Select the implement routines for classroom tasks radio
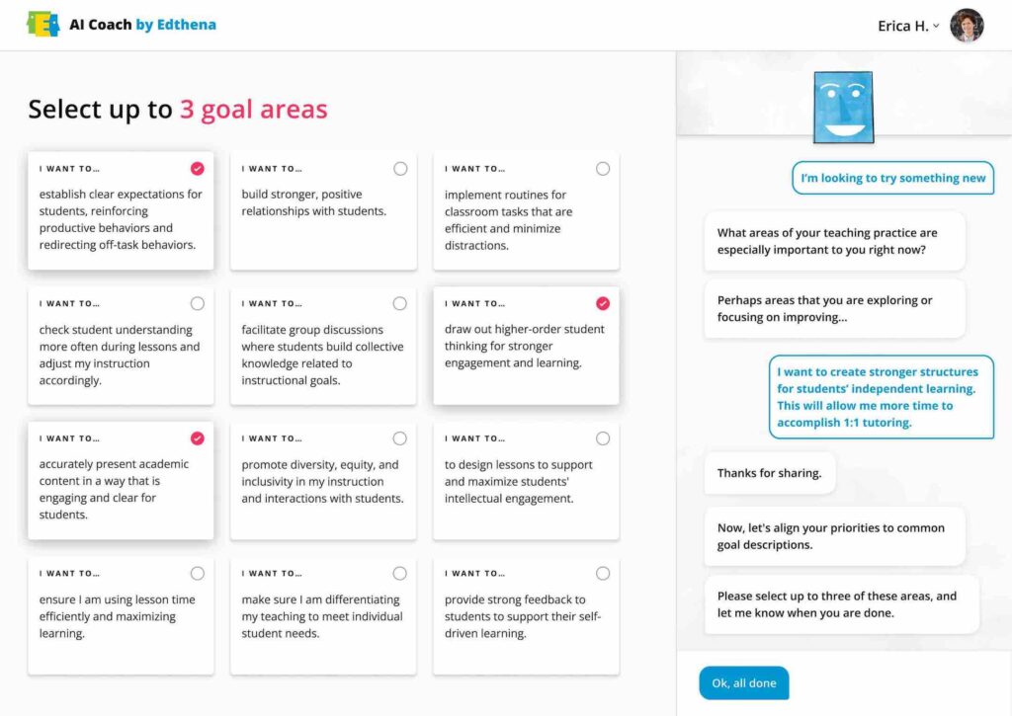Image resolution: width=1012 pixels, height=716 pixels. pos(603,169)
